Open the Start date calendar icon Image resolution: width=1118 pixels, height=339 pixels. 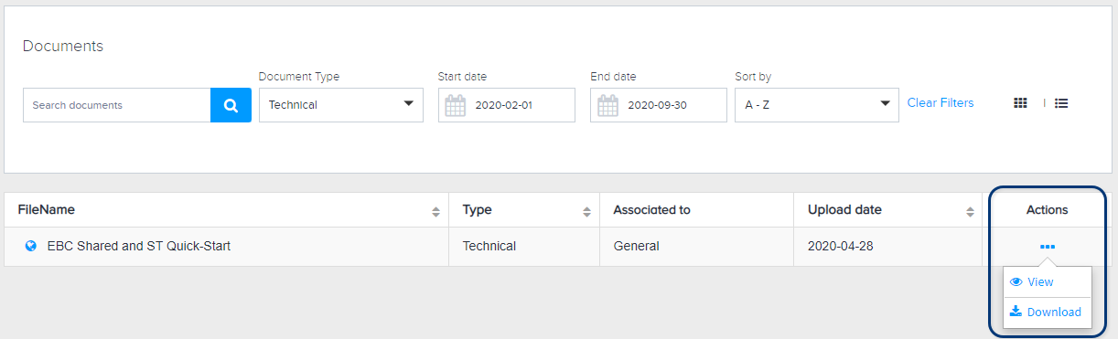(455, 106)
